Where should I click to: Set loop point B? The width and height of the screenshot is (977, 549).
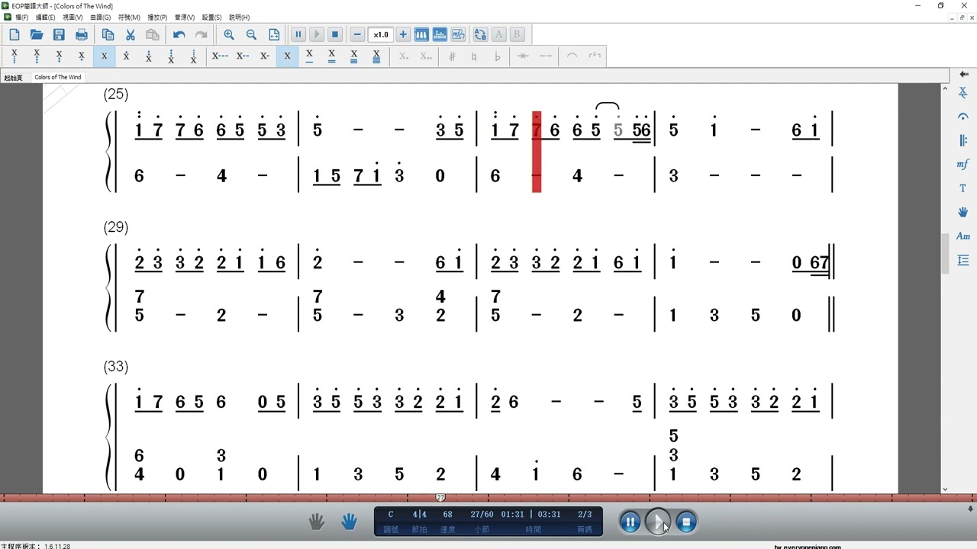[517, 34]
